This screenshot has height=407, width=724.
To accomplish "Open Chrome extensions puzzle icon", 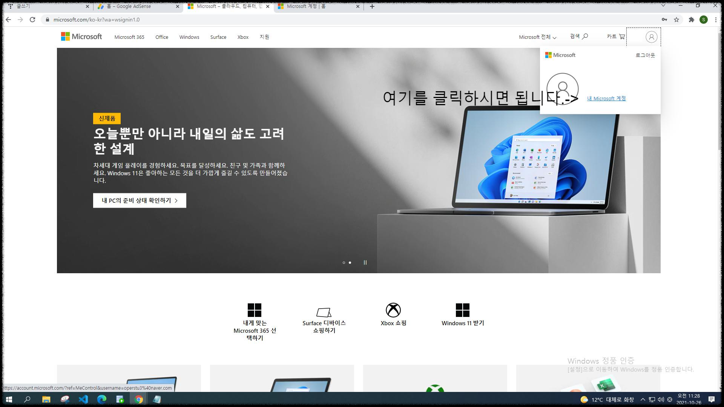I will pyautogui.click(x=691, y=20).
